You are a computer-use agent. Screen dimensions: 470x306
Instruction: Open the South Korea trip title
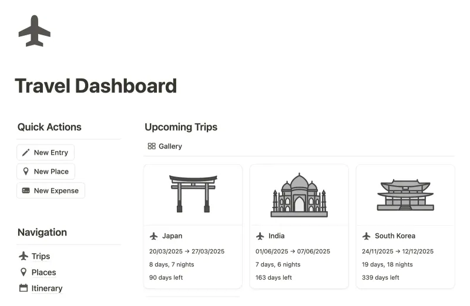pos(395,236)
